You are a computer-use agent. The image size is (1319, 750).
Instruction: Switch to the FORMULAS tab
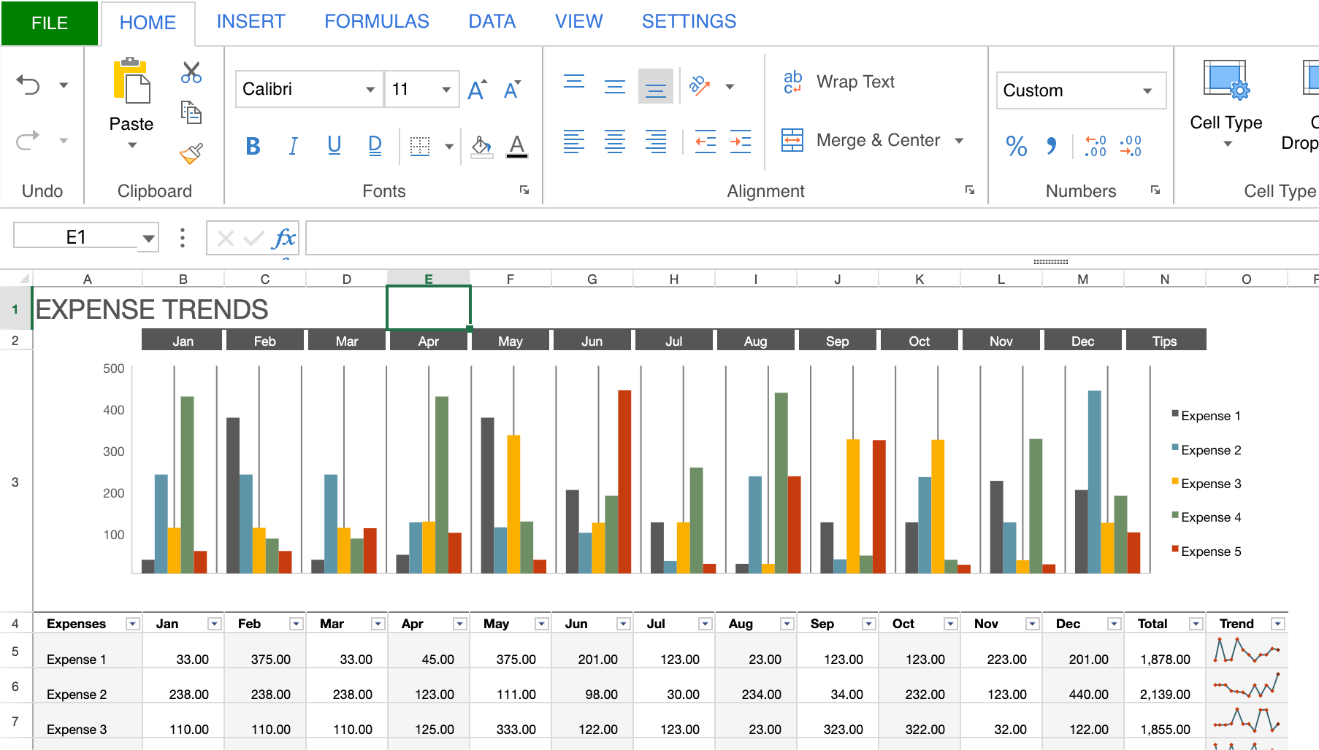376,22
